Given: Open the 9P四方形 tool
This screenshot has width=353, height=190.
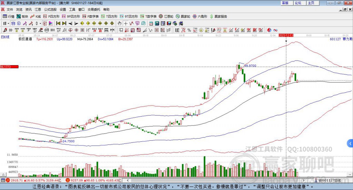Looking at the screenshot, I should click(x=71, y=17).
